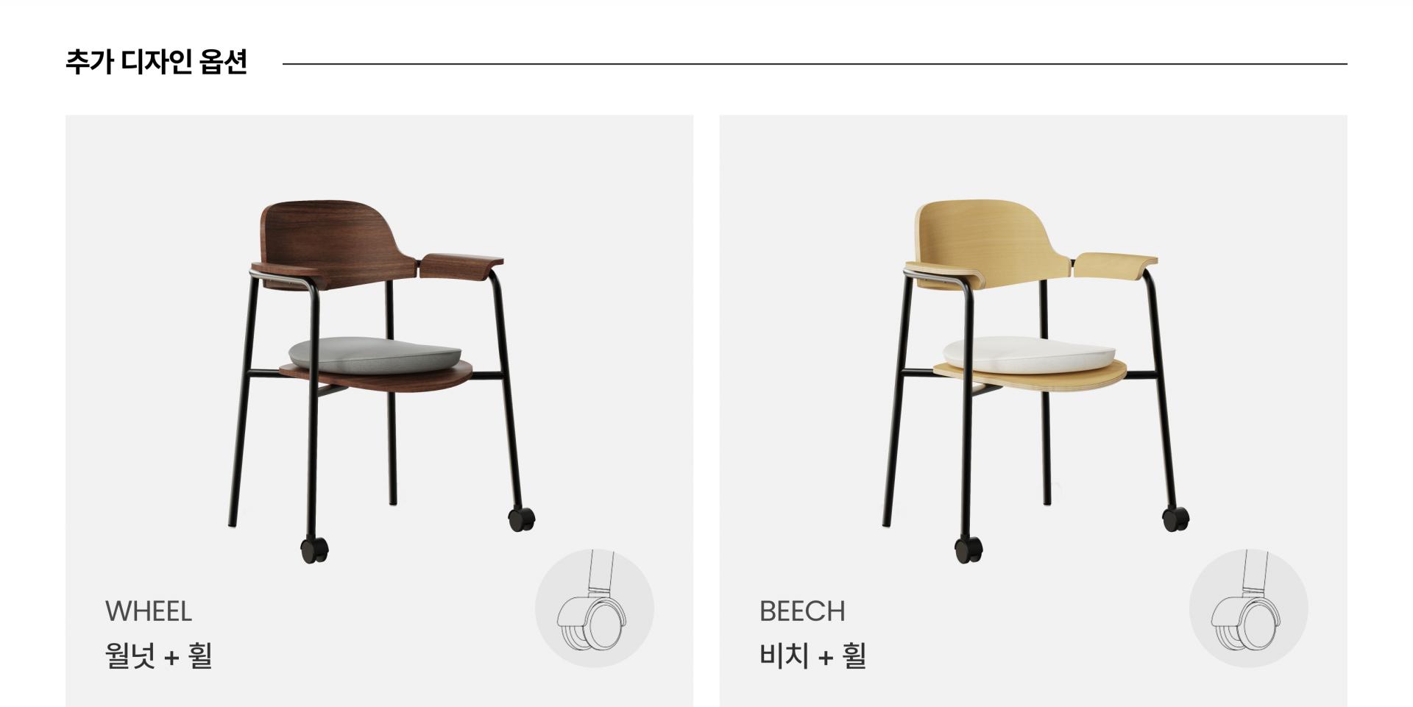Click the caster wheel icon in walnut card
1413x707 pixels.
(594, 608)
